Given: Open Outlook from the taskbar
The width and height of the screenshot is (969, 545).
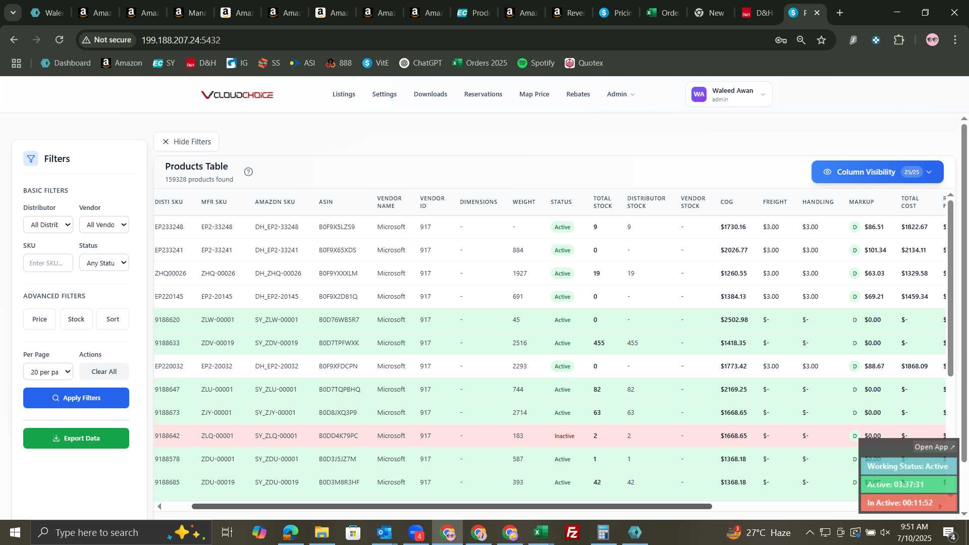Looking at the screenshot, I should (x=385, y=532).
